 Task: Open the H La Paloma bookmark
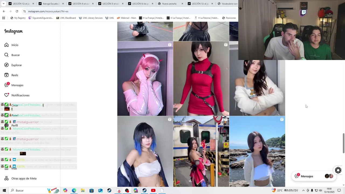206,18
